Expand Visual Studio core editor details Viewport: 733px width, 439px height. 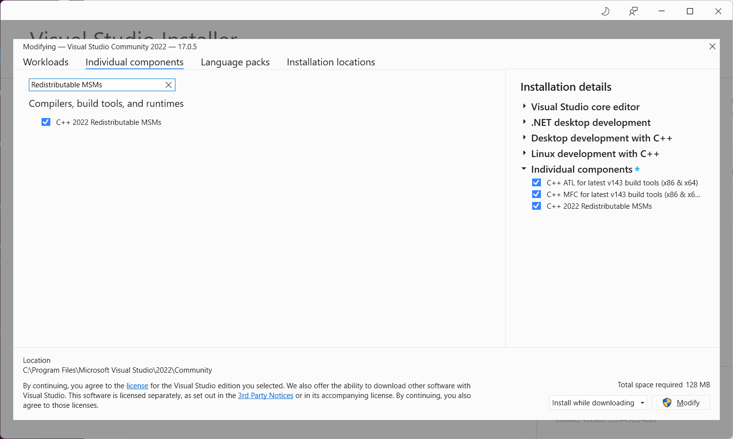pyautogui.click(x=524, y=106)
